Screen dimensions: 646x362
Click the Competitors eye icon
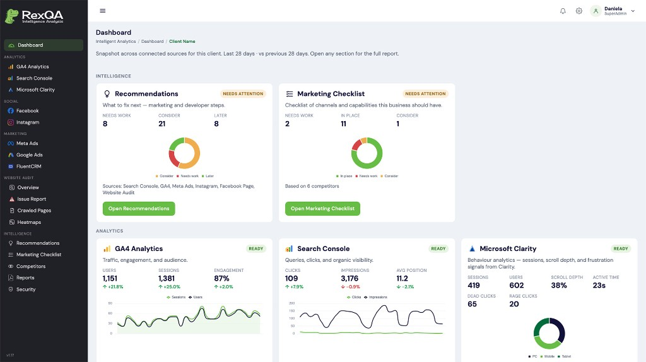point(11,267)
